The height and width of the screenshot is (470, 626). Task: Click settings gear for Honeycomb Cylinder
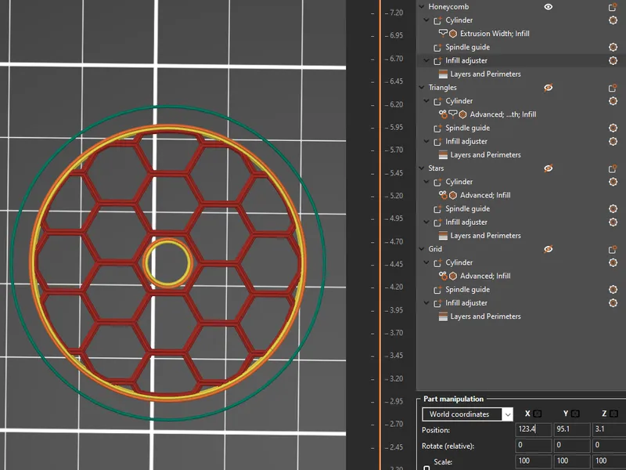(x=613, y=20)
